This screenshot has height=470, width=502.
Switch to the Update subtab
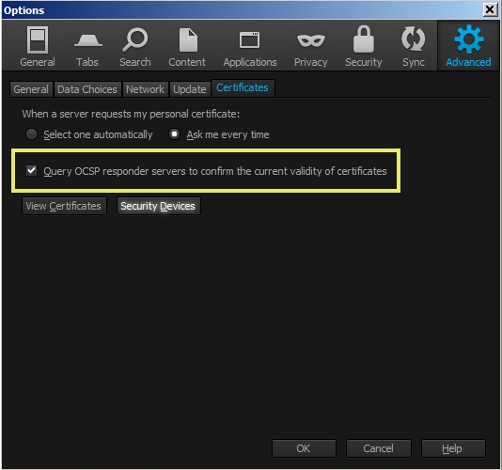pyautogui.click(x=190, y=89)
